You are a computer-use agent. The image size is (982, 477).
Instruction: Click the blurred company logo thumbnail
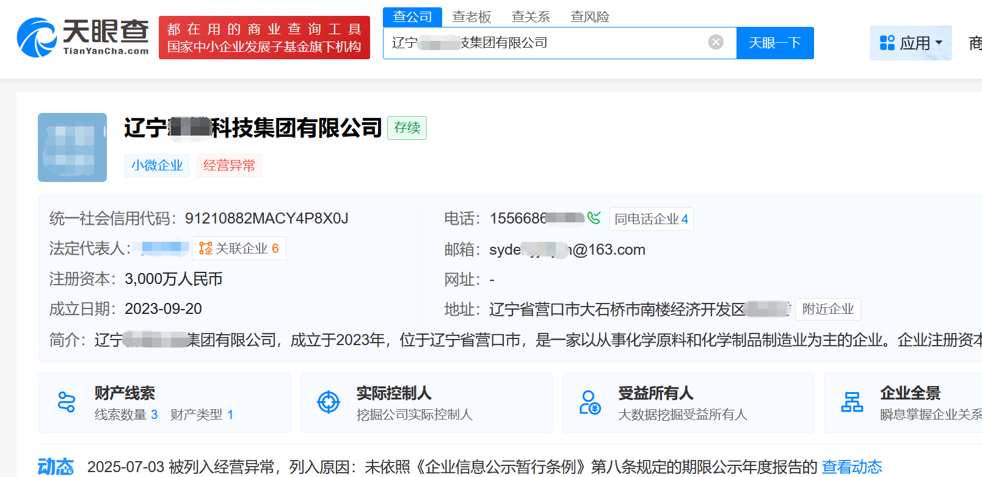point(72,147)
